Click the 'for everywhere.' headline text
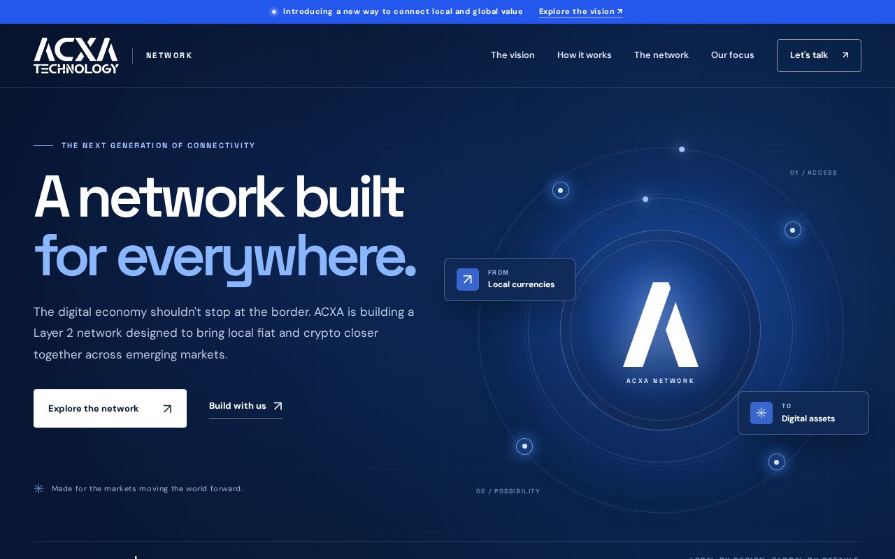 [225, 257]
